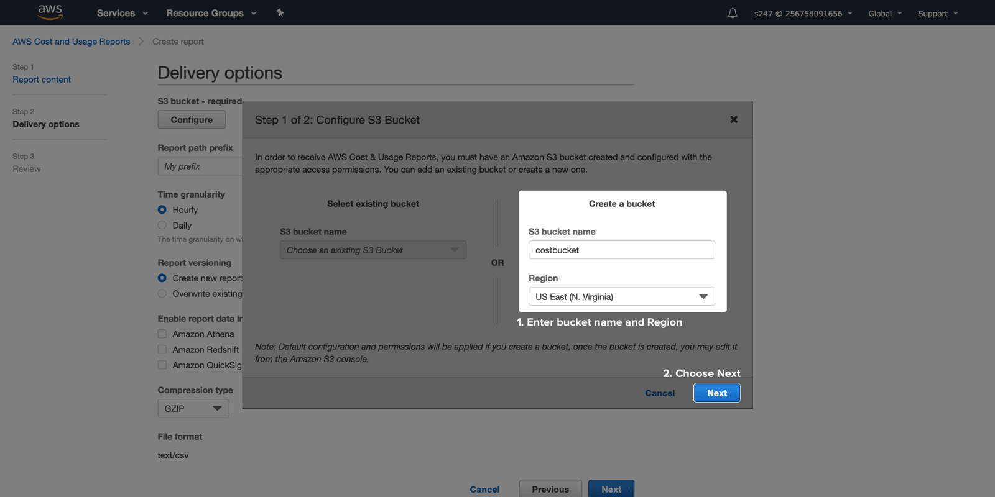The width and height of the screenshot is (995, 497).
Task: Select Overwrite existing report option
Action: point(162,294)
